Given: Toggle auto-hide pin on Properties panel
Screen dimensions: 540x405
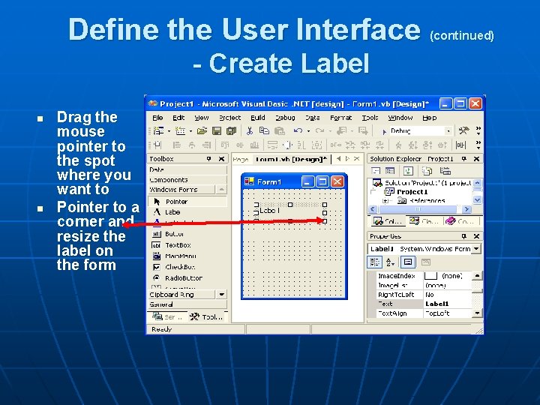Looking at the screenshot, I should point(464,236).
